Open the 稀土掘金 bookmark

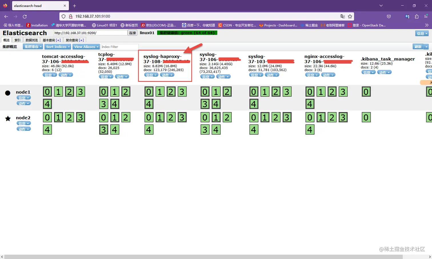coord(309,25)
